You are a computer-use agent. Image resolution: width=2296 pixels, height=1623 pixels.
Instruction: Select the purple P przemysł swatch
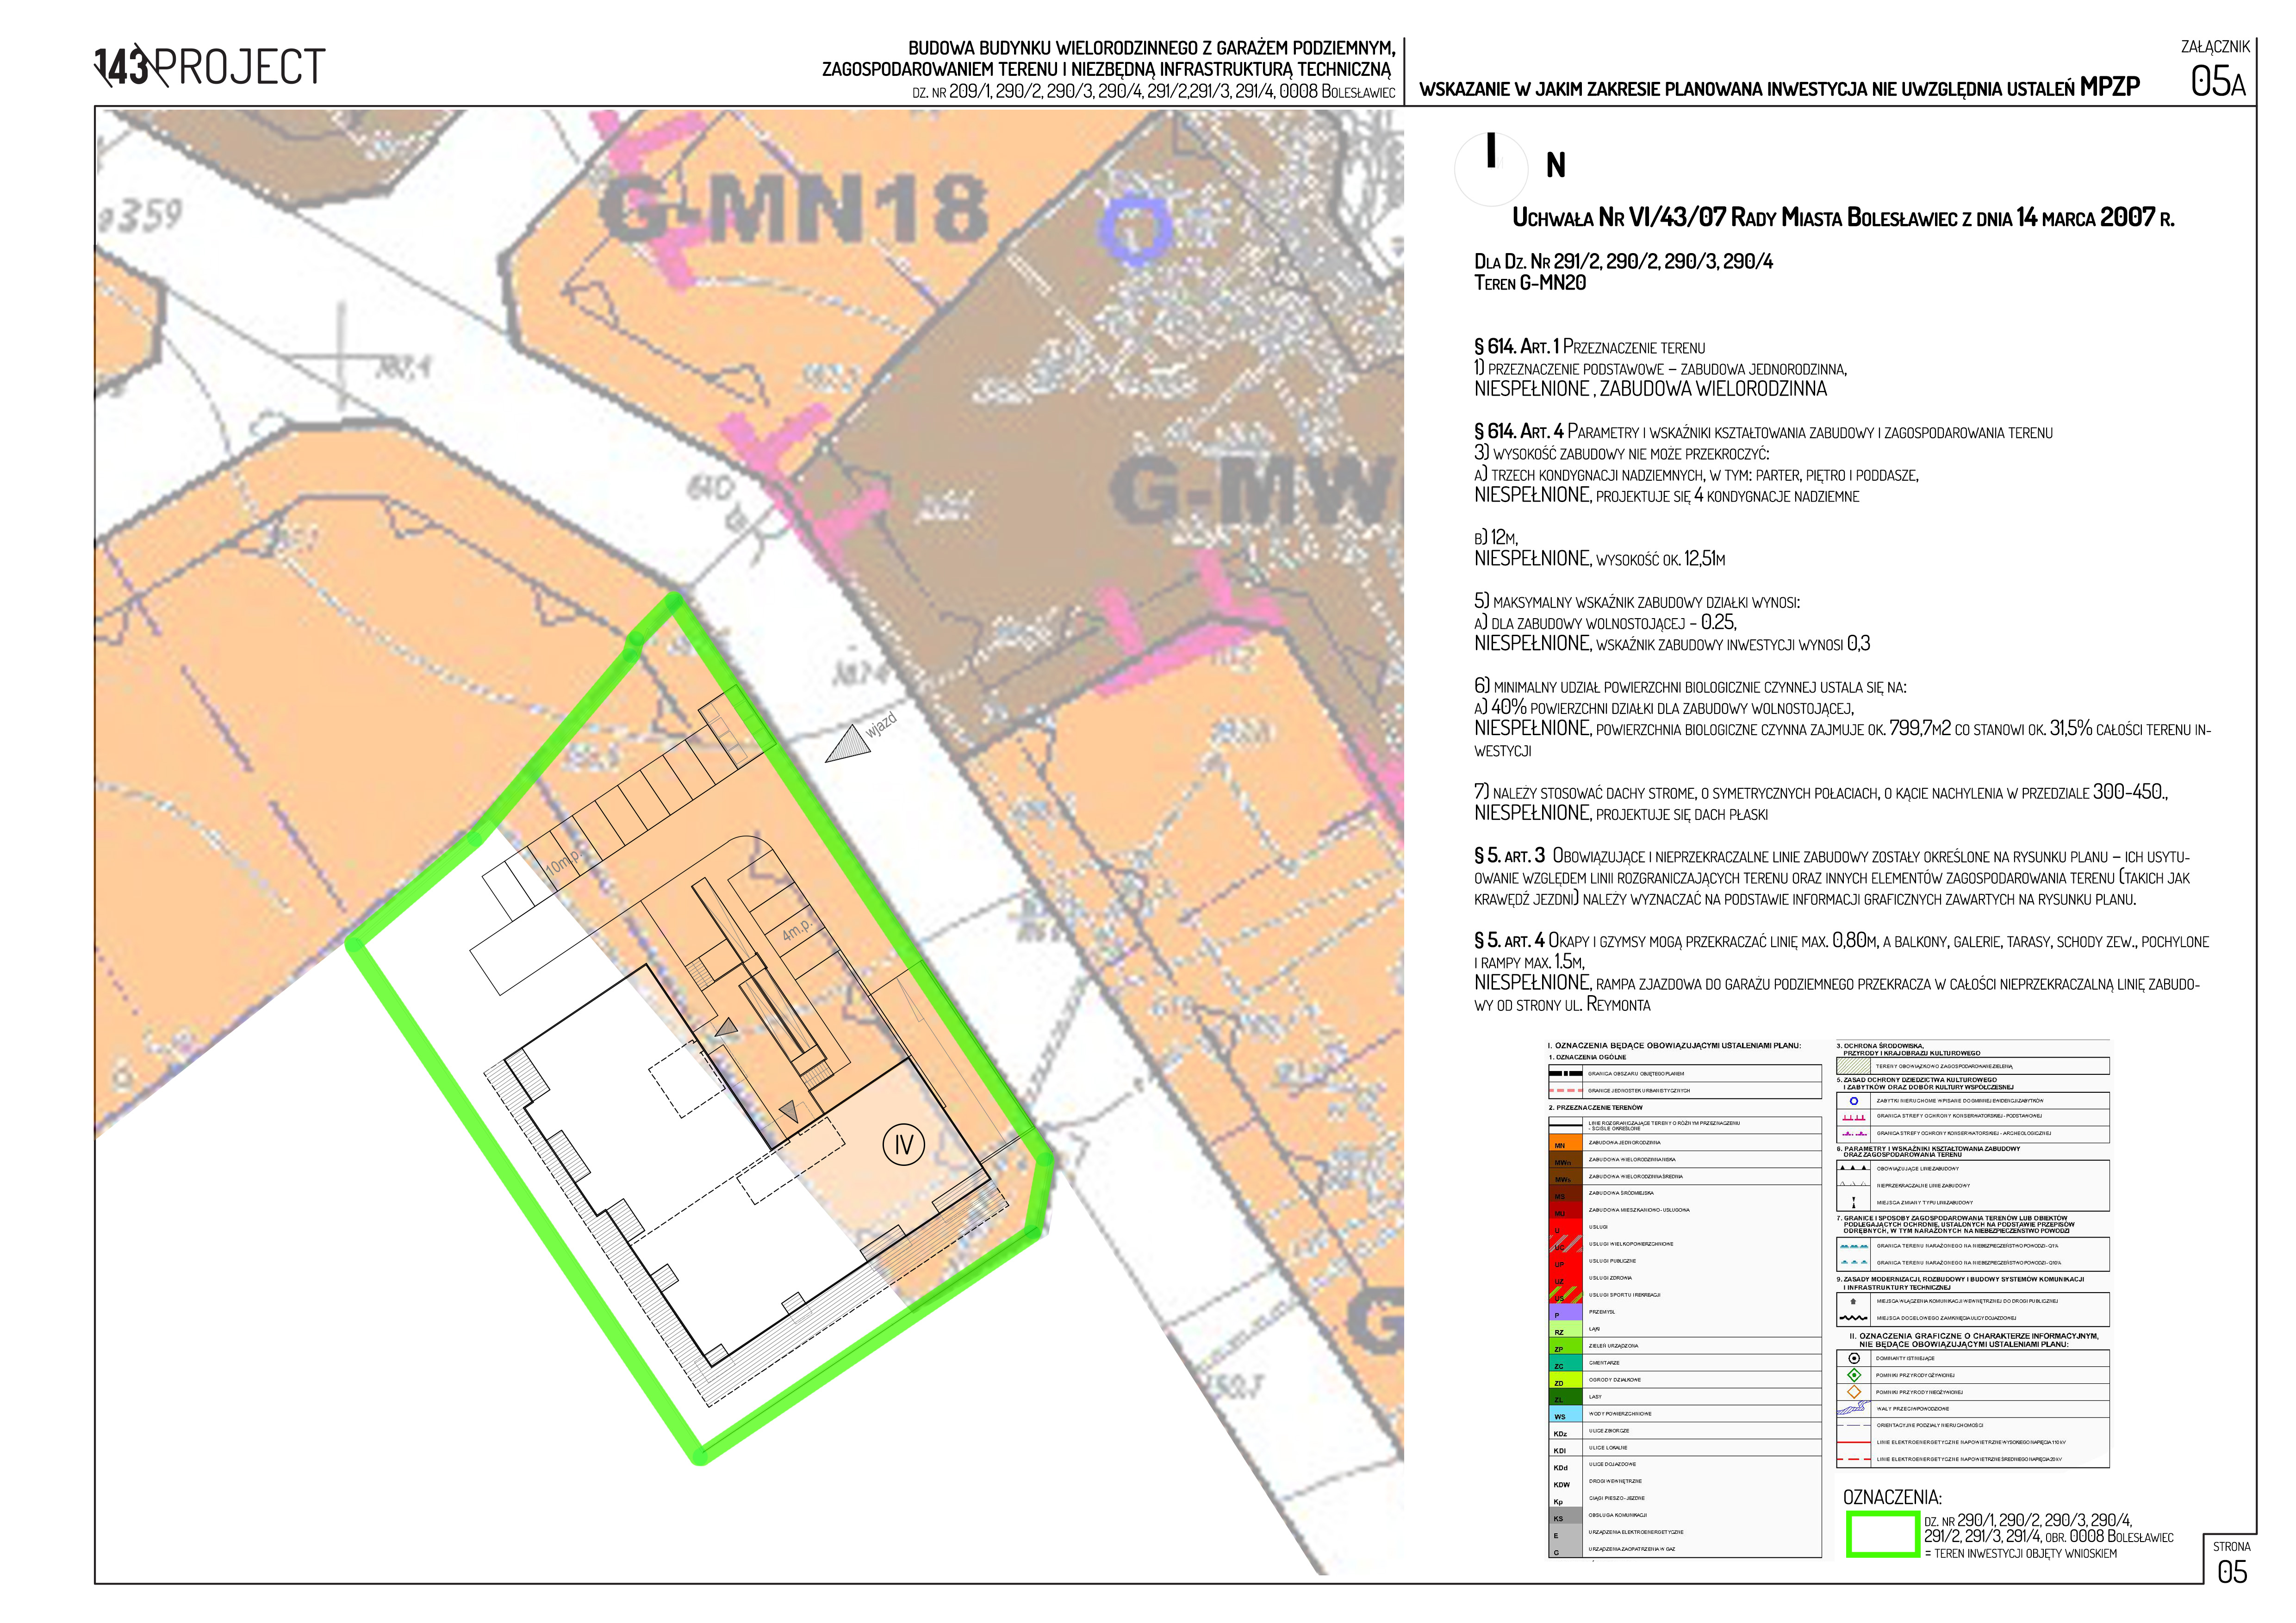click(1566, 1312)
